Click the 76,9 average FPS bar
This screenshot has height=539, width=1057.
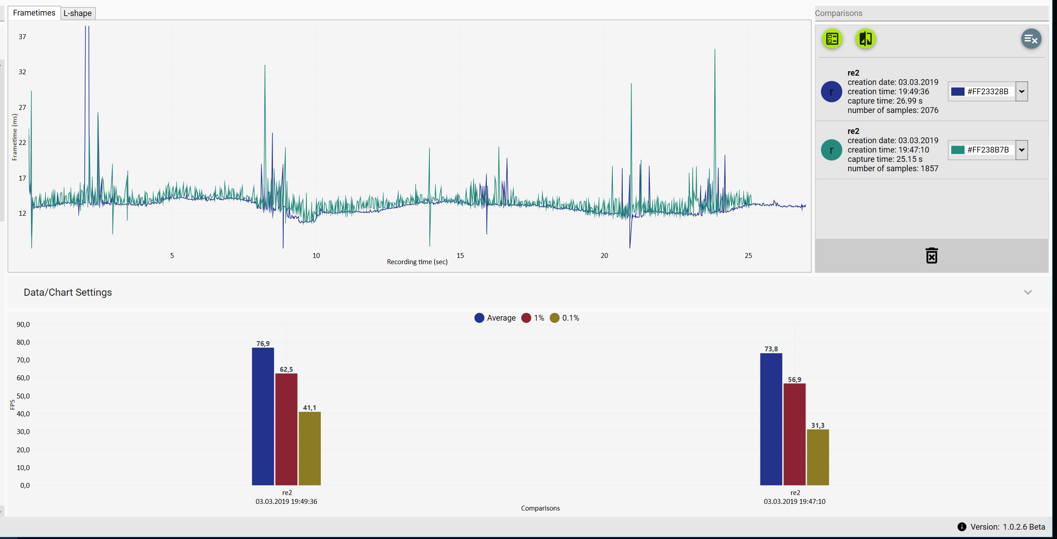click(263, 416)
